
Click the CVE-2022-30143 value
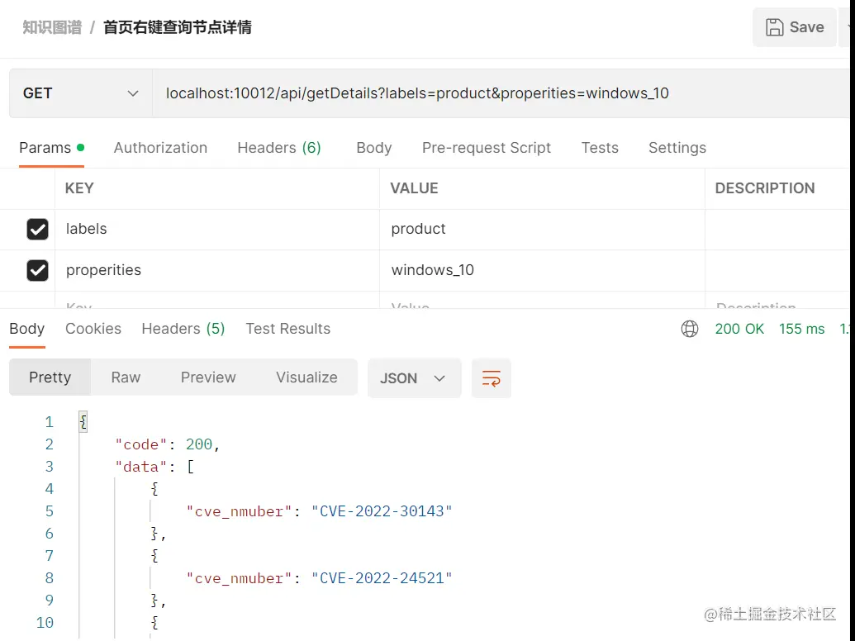point(382,511)
